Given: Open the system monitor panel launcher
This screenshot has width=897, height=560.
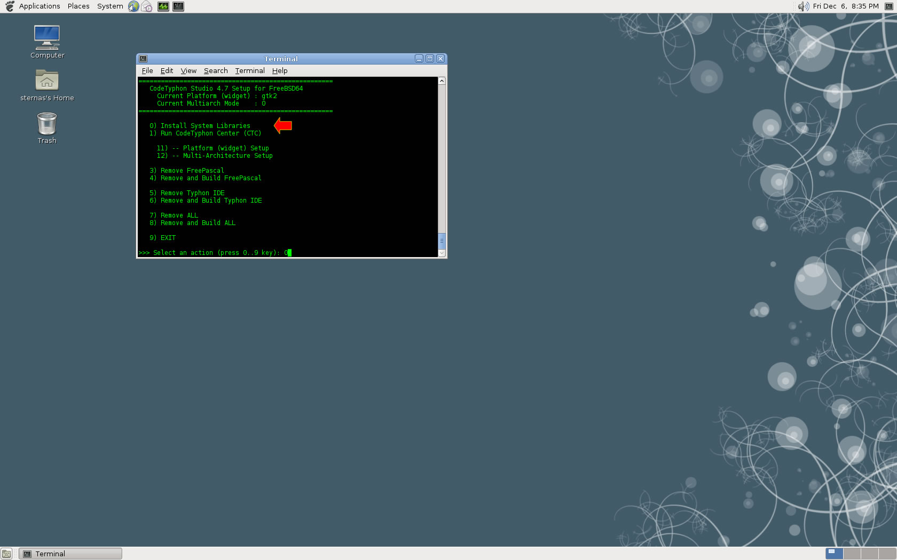Looking at the screenshot, I should [163, 6].
